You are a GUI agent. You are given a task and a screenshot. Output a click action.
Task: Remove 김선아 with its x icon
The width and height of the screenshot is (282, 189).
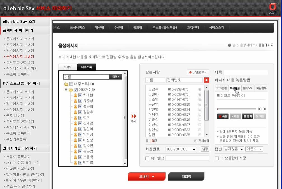pyautogui.click(x=200, y=94)
